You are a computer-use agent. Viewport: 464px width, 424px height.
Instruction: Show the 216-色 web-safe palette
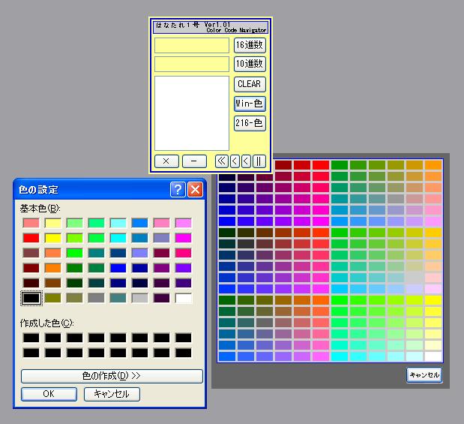click(250, 123)
